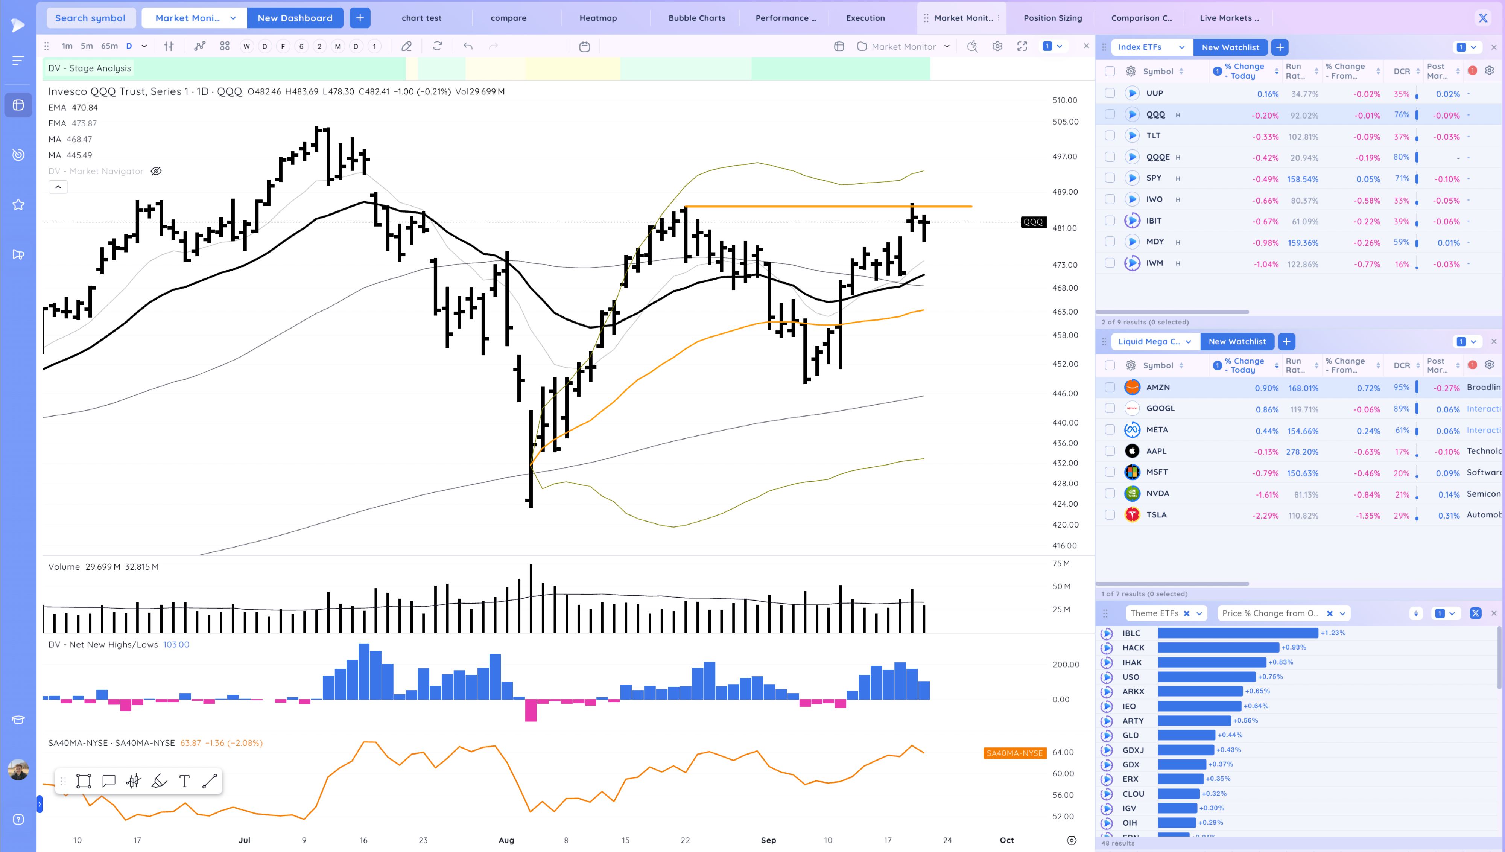Expand the Theme ETFs dropdown

(1199, 613)
